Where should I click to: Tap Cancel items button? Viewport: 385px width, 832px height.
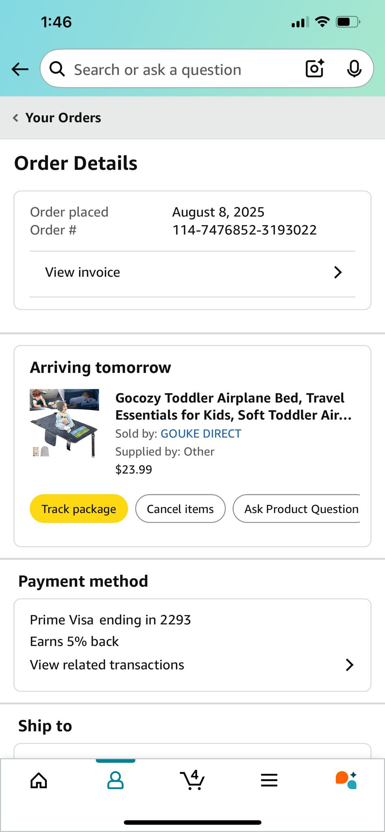(180, 509)
